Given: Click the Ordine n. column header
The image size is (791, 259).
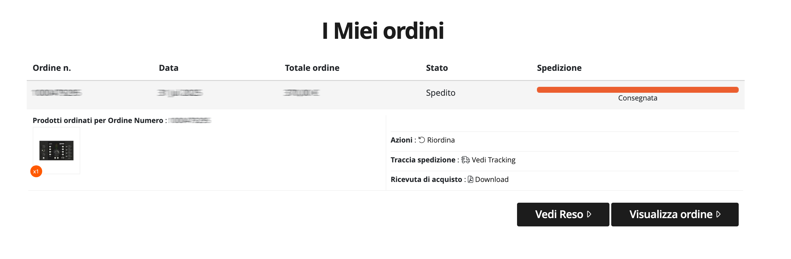Looking at the screenshot, I should coord(52,68).
